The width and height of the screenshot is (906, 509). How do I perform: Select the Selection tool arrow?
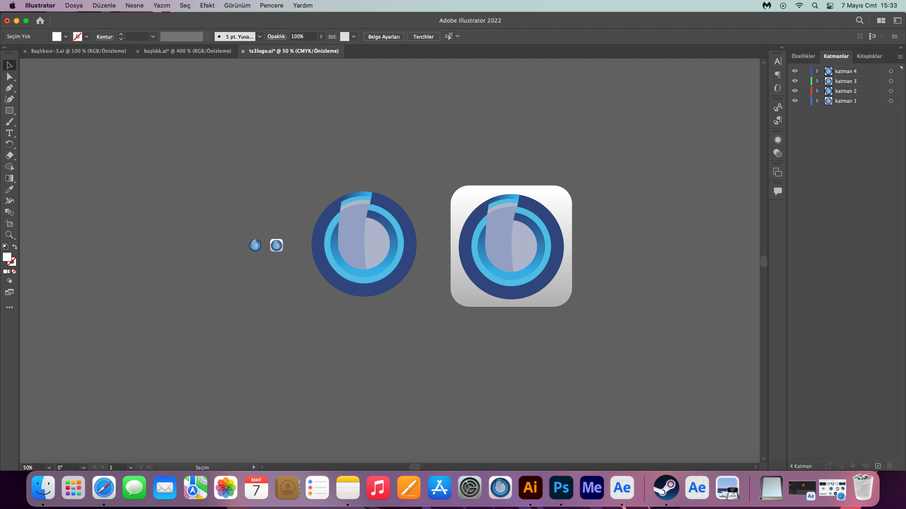point(9,65)
